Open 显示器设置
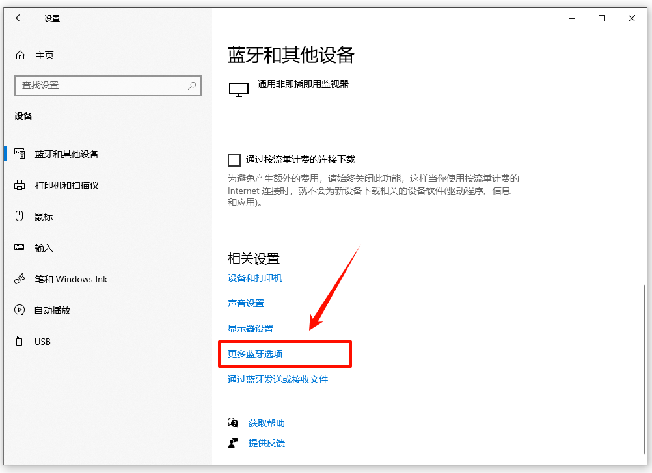This screenshot has width=652, height=473. (x=251, y=329)
